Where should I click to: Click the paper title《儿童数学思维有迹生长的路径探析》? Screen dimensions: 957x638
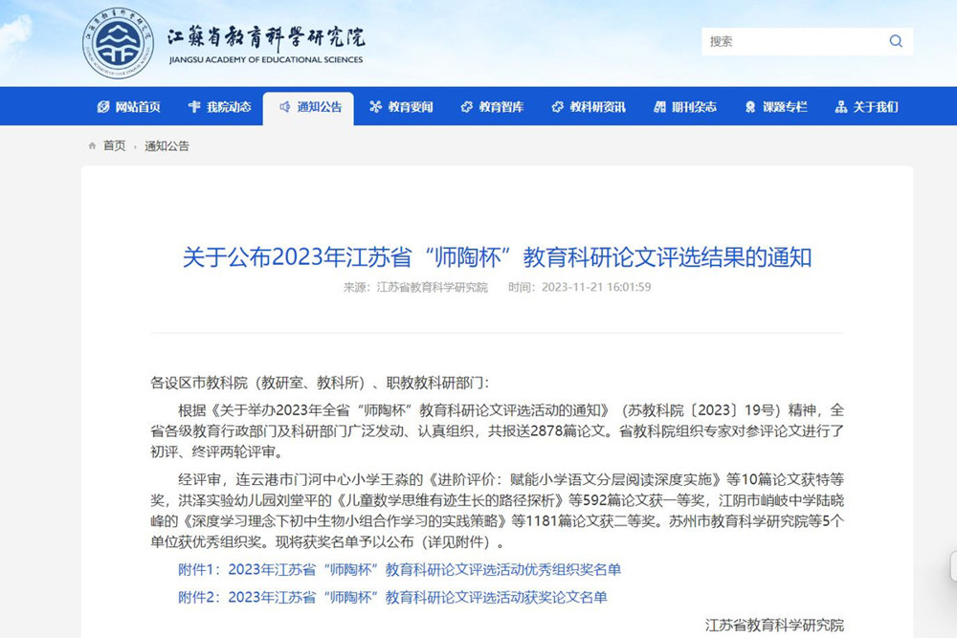[451, 500]
